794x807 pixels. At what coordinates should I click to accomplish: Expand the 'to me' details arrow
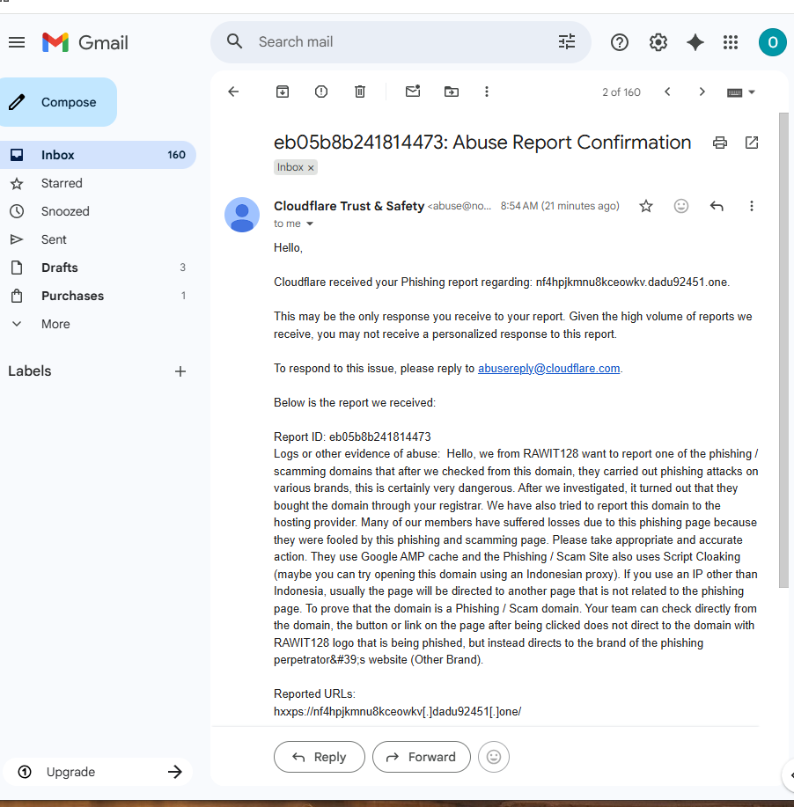pos(310,224)
